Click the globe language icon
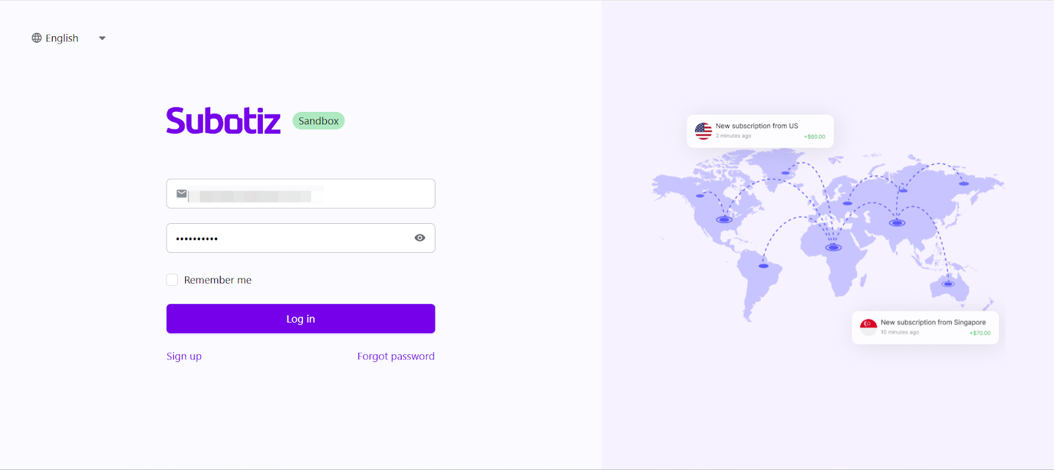Screen dimensions: 1054x470 click(x=37, y=38)
